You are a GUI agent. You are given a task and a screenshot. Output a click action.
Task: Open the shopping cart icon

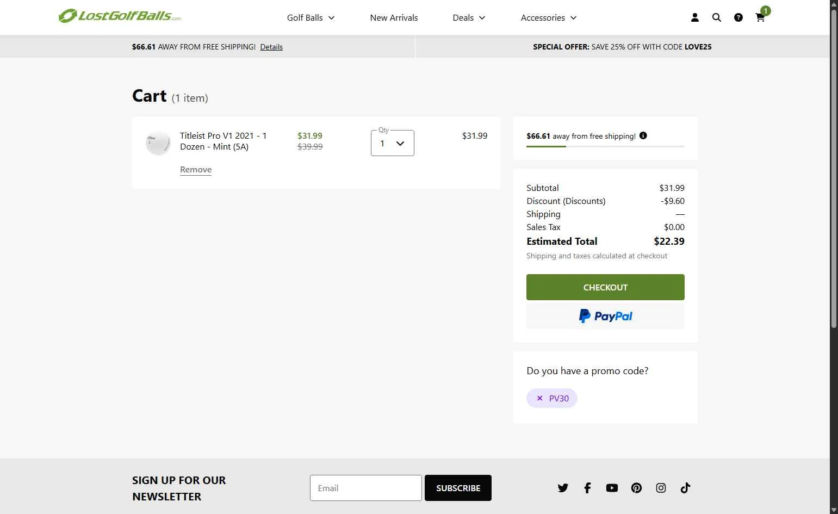(x=760, y=17)
